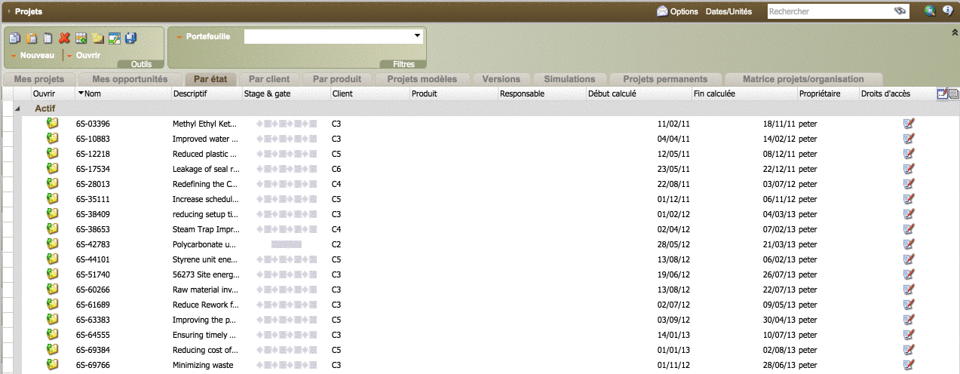Click access rights icon for 6S-51740
The width and height of the screenshot is (960, 374).
(x=909, y=274)
